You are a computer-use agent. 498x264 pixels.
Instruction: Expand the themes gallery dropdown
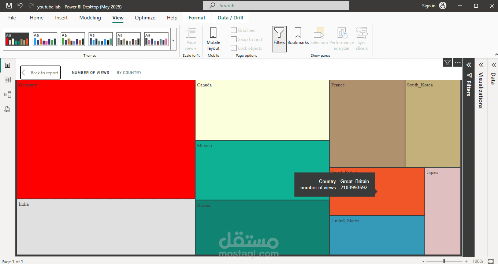[174, 40]
